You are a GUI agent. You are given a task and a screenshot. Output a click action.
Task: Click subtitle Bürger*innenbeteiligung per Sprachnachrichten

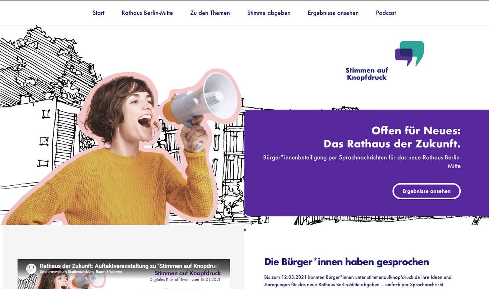[x=362, y=162]
